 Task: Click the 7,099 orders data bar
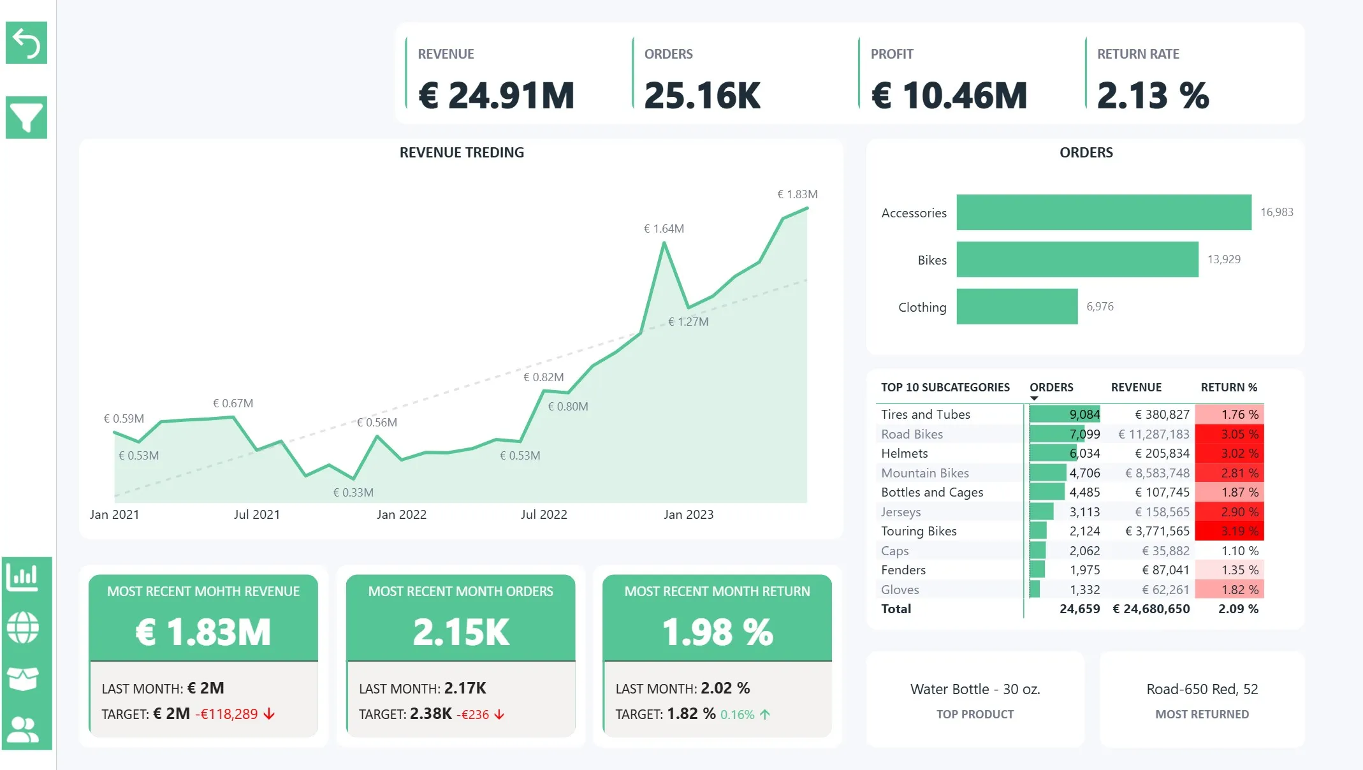click(x=1057, y=434)
